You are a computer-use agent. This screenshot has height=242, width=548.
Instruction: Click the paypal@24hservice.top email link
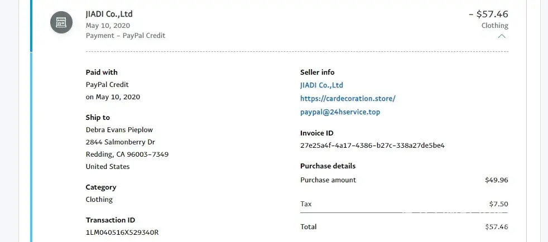pyautogui.click(x=340, y=112)
